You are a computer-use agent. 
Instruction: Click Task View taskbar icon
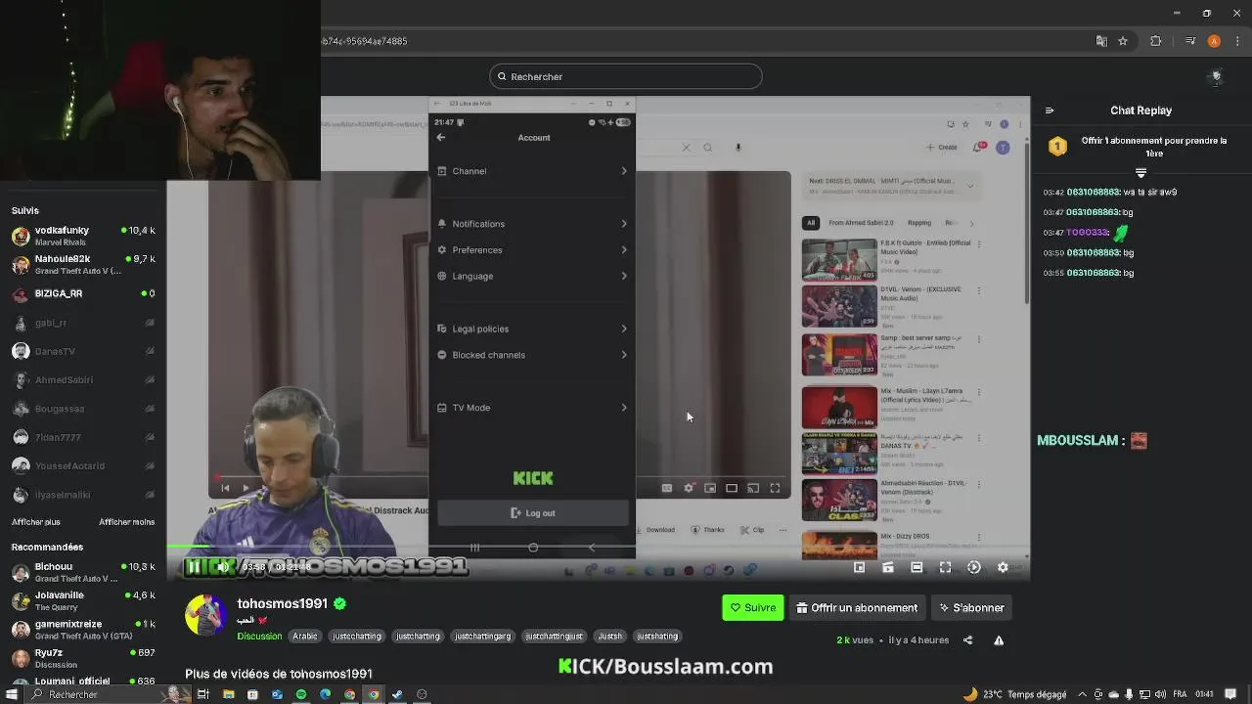tap(203, 694)
